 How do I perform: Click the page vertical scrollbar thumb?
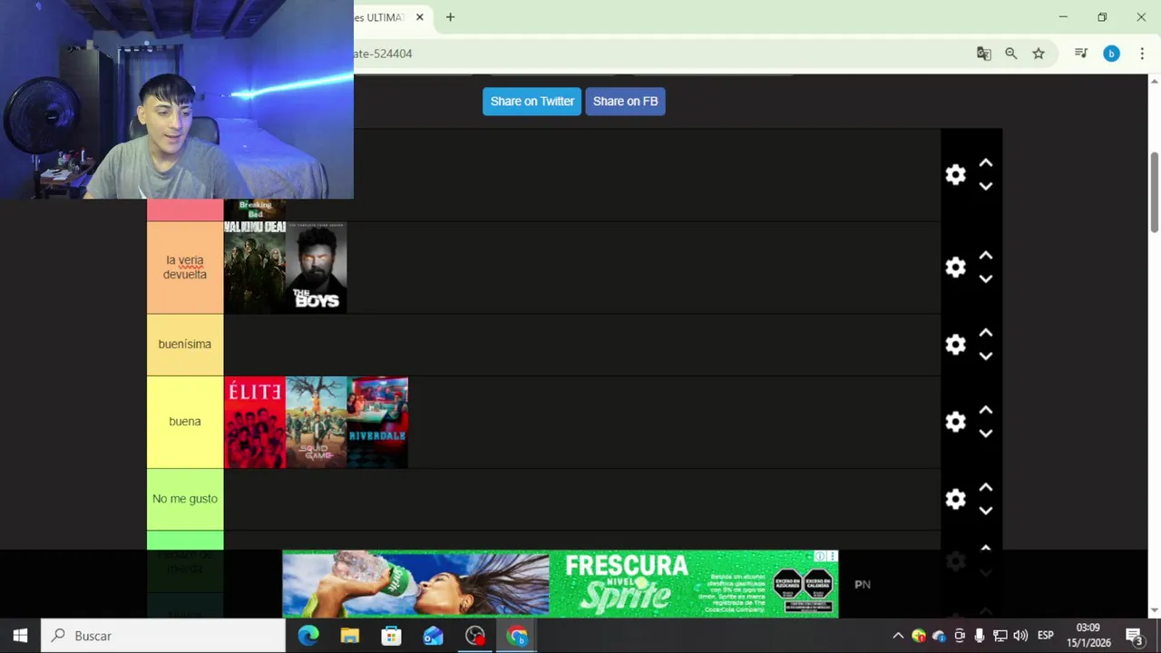(x=1155, y=192)
